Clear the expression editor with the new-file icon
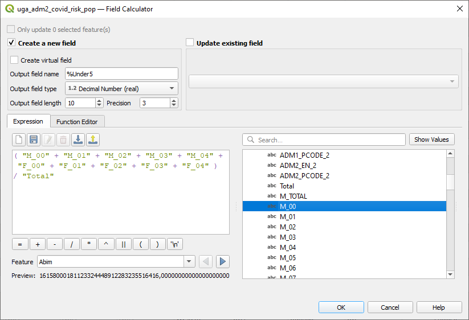 (x=19, y=140)
